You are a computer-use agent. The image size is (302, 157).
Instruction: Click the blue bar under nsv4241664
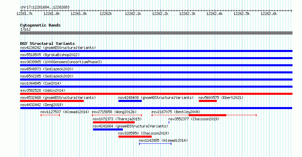click(x=108, y=129)
